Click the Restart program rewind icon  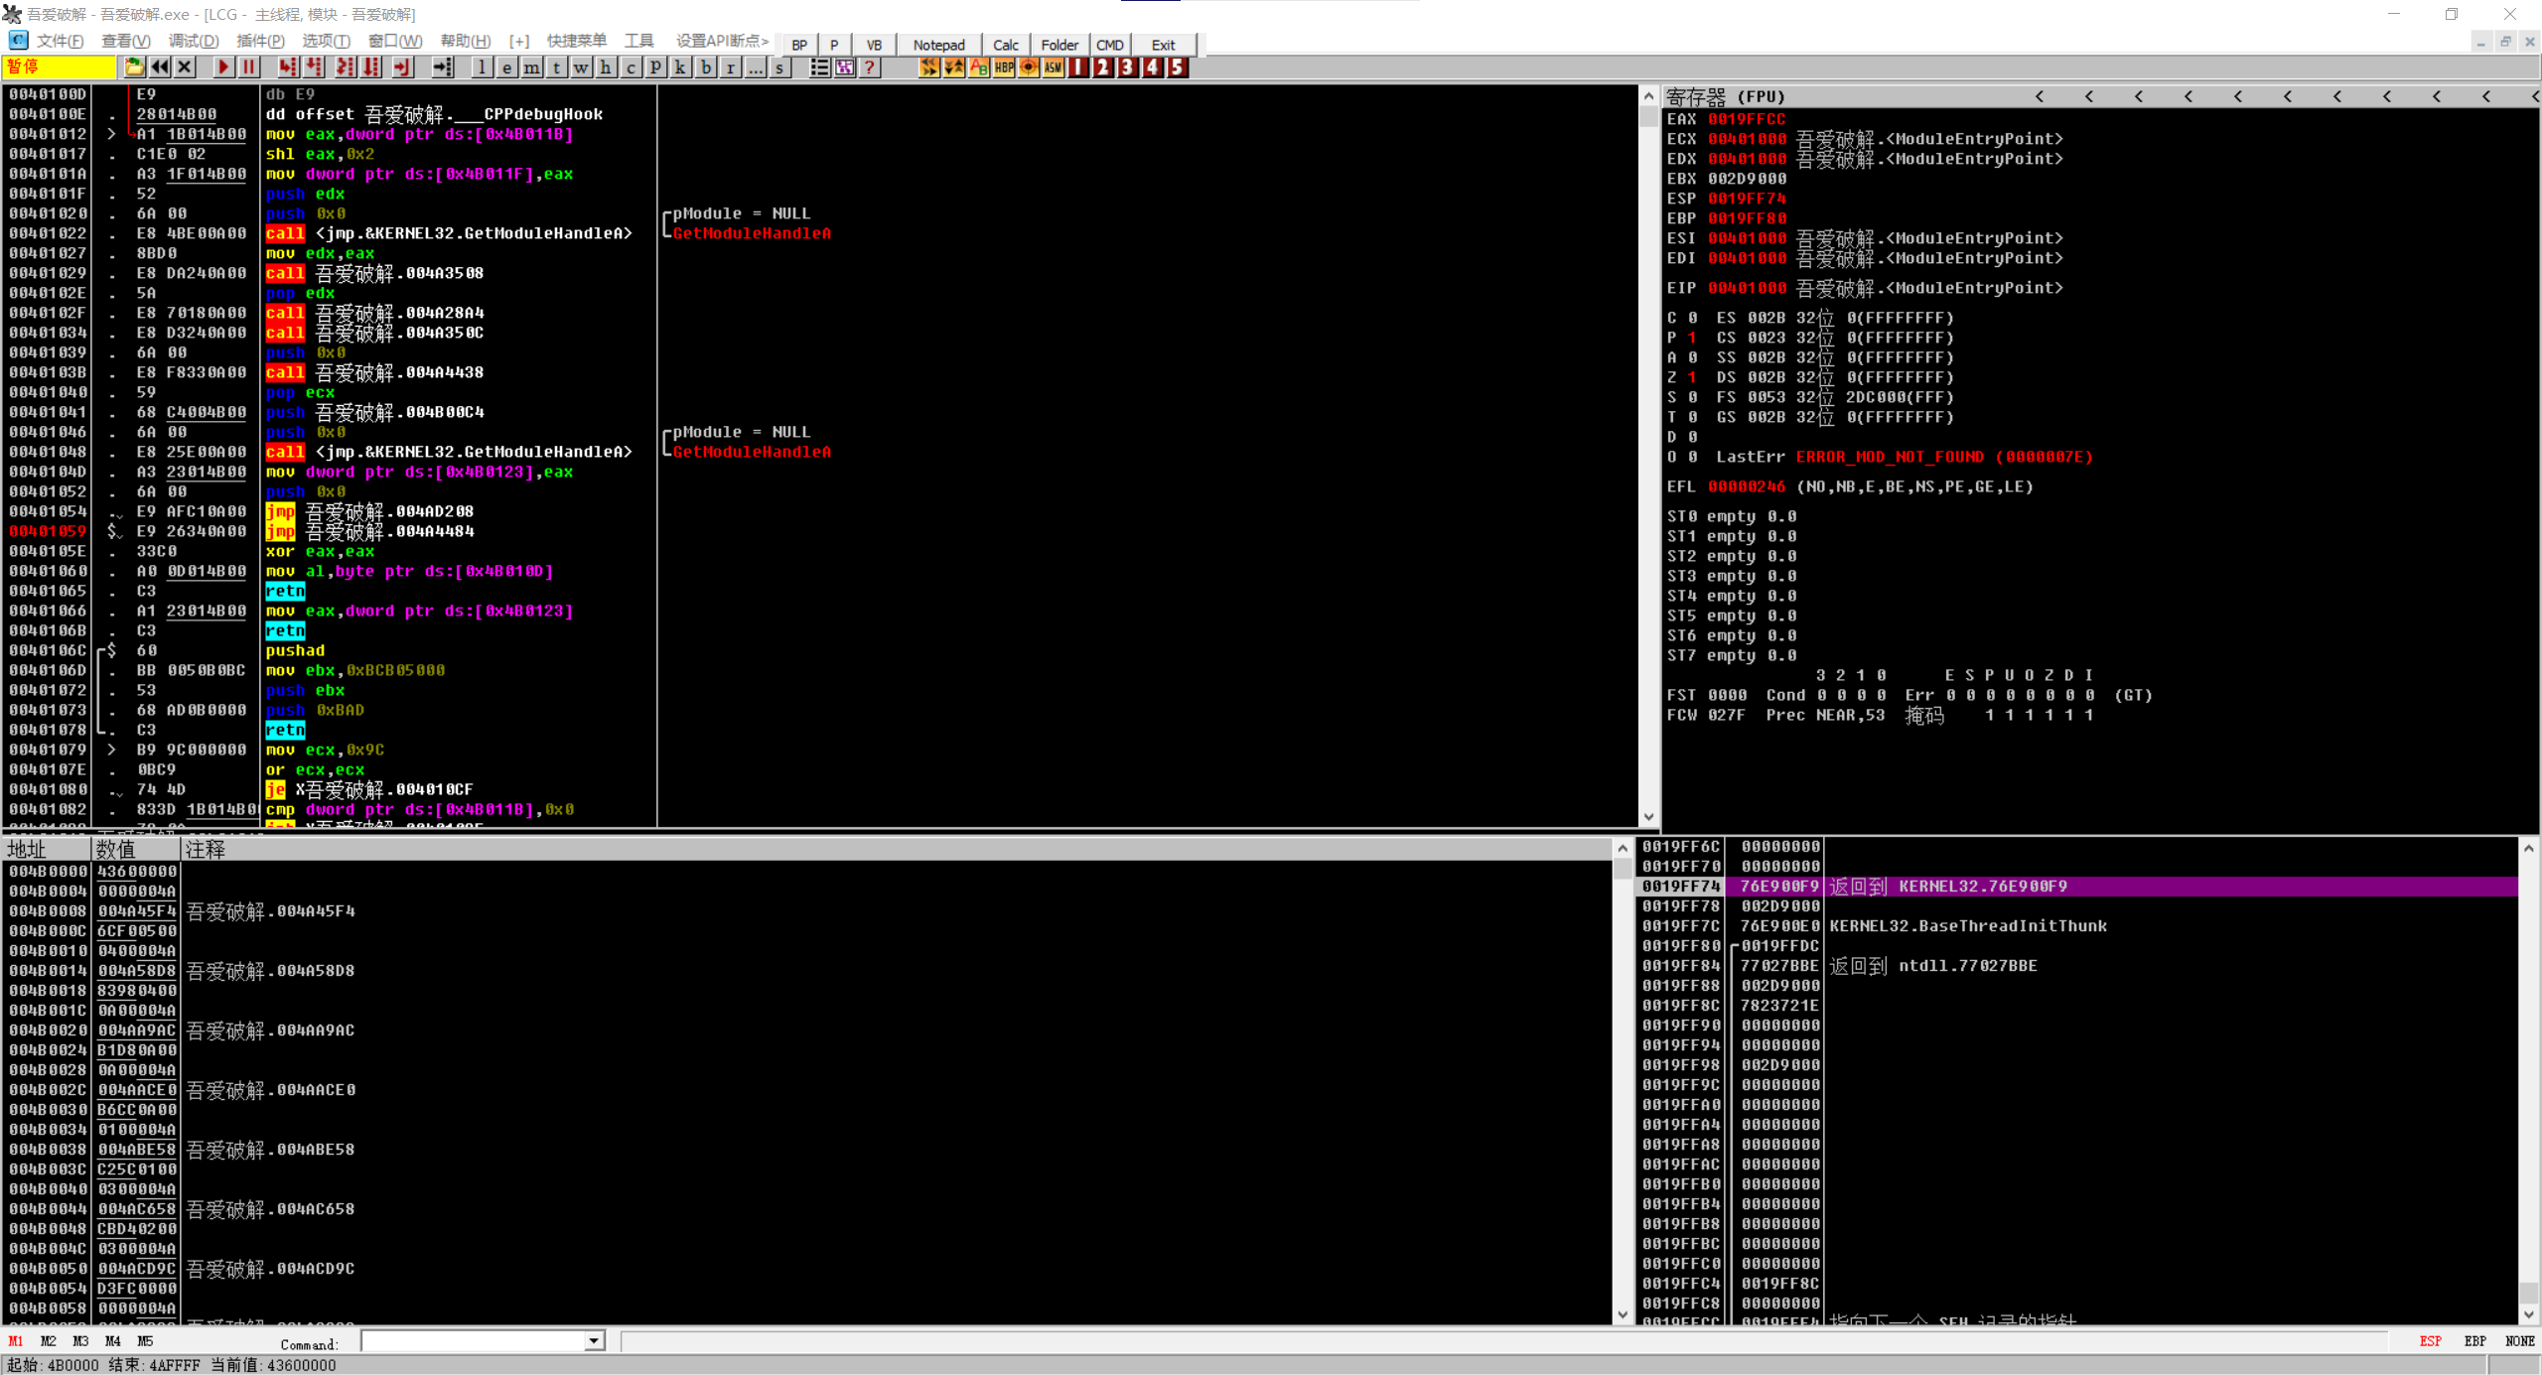[160, 68]
